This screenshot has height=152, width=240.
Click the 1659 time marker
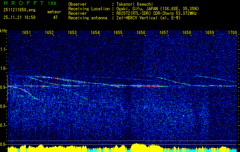tap(210, 33)
